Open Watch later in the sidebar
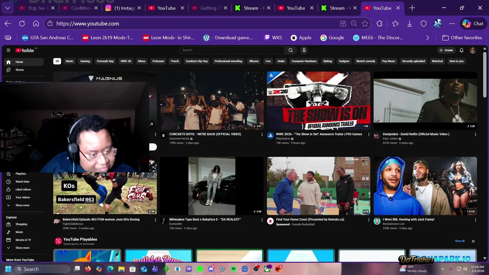This screenshot has height=275, width=489. (x=23, y=182)
